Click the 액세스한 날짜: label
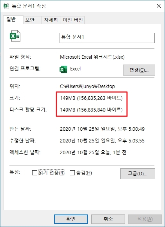The width and height of the screenshot is (165, 227). click(25, 152)
